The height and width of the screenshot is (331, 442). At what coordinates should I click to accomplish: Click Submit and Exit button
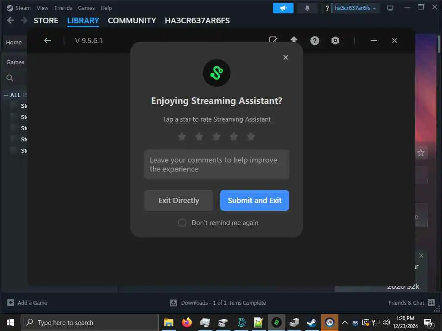coord(255,200)
